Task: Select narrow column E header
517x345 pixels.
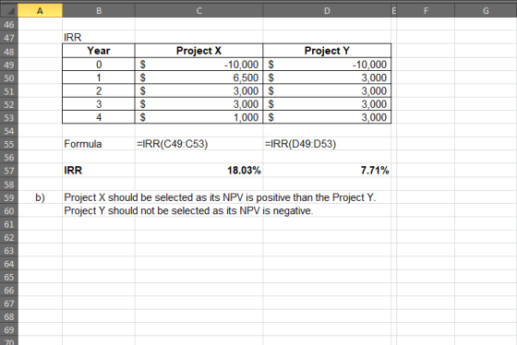Action: pos(393,10)
